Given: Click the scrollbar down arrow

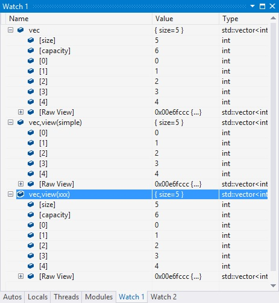Looking at the screenshot, I should tap(273, 285).
